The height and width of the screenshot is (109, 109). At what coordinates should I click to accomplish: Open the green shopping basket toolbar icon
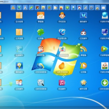pos(49,8)
